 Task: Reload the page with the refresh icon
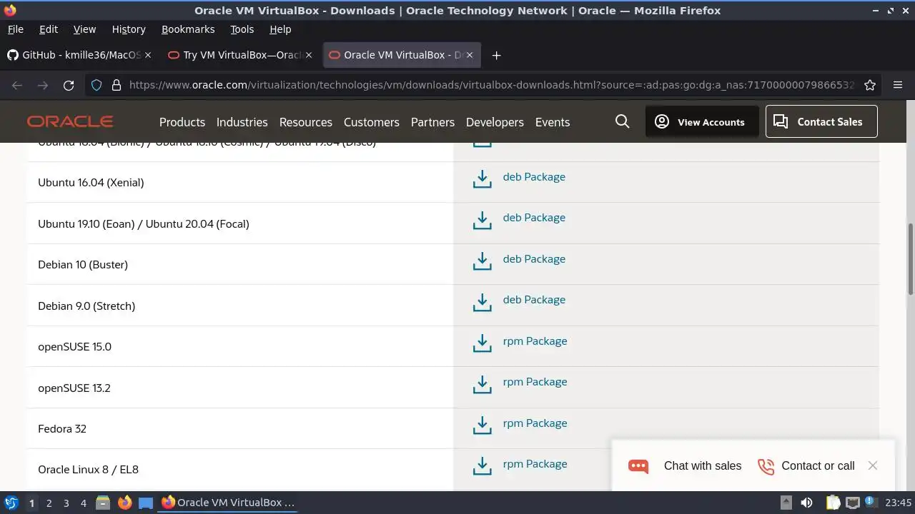[69, 85]
